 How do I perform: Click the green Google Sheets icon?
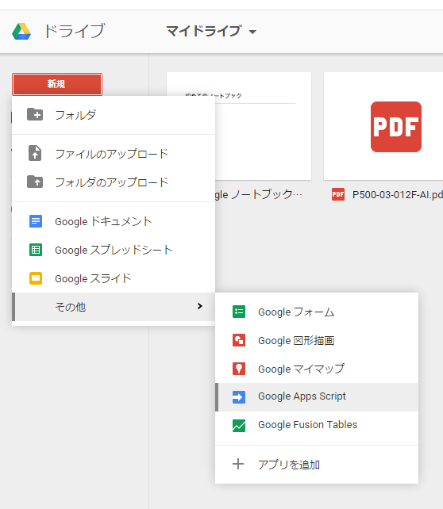[x=36, y=250]
